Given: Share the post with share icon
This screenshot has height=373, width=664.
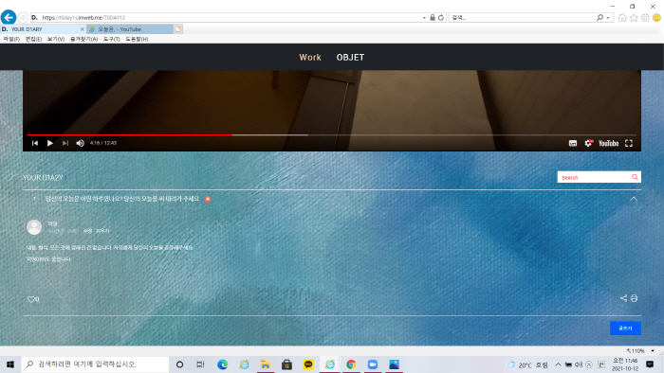Looking at the screenshot, I should click(x=623, y=298).
